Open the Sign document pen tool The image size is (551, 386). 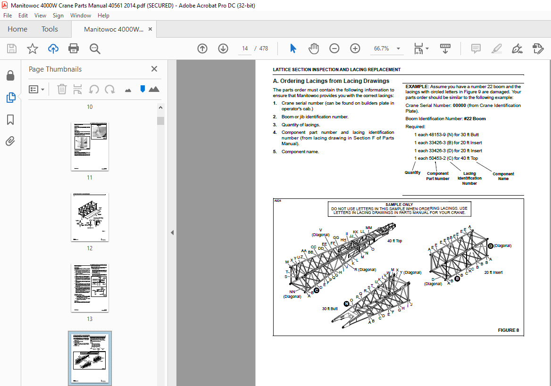(x=517, y=49)
